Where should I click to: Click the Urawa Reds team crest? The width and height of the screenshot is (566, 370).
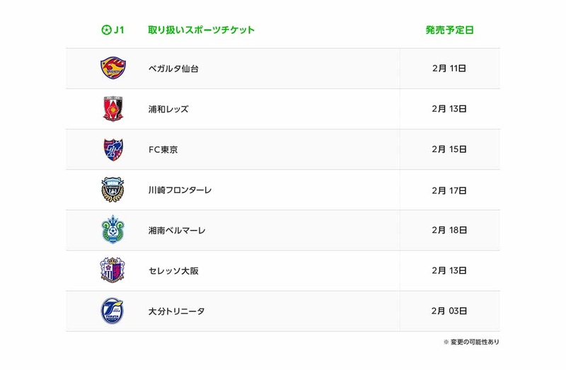click(112, 109)
